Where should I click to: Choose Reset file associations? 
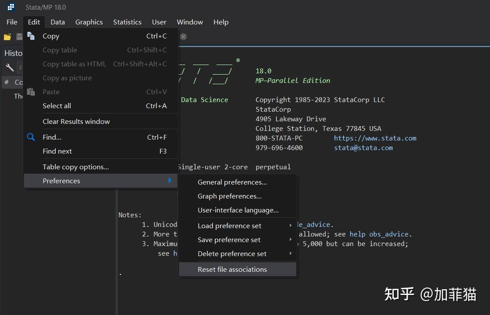click(232, 269)
